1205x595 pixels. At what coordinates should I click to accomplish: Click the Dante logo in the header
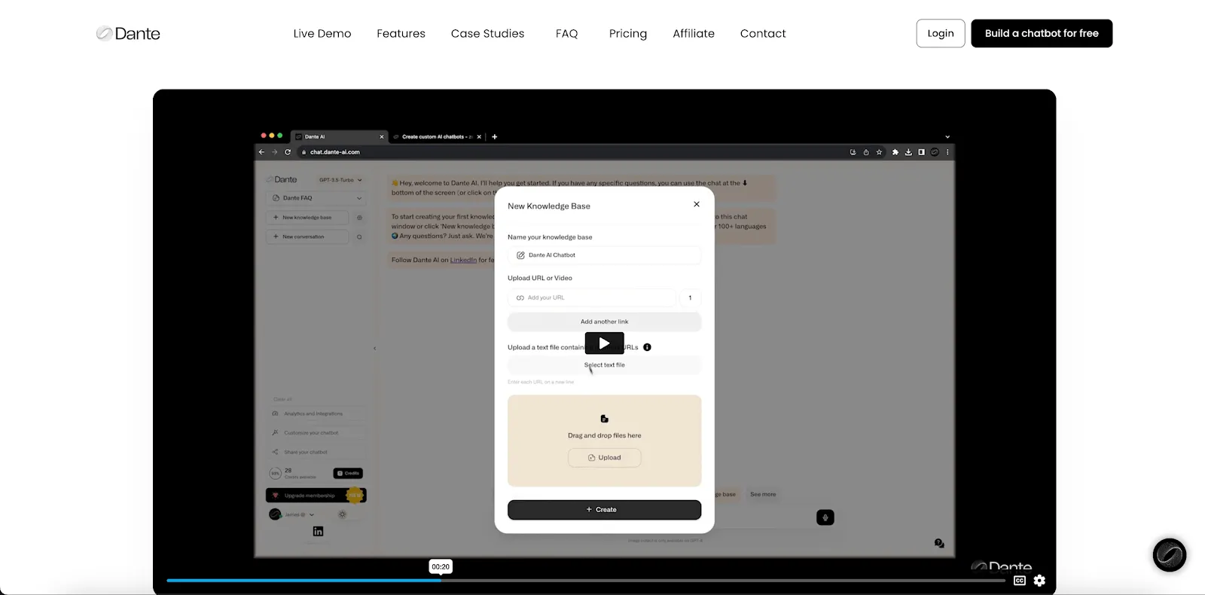point(128,33)
